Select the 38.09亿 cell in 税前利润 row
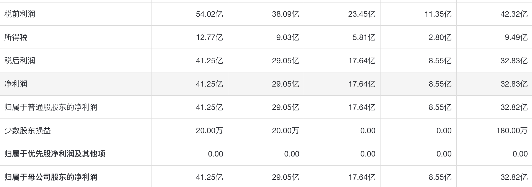 coord(285,14)
